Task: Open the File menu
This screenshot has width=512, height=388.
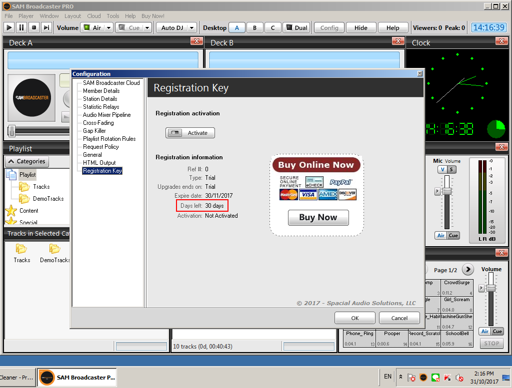Action: pyautogui.click(x=8, y=15)
